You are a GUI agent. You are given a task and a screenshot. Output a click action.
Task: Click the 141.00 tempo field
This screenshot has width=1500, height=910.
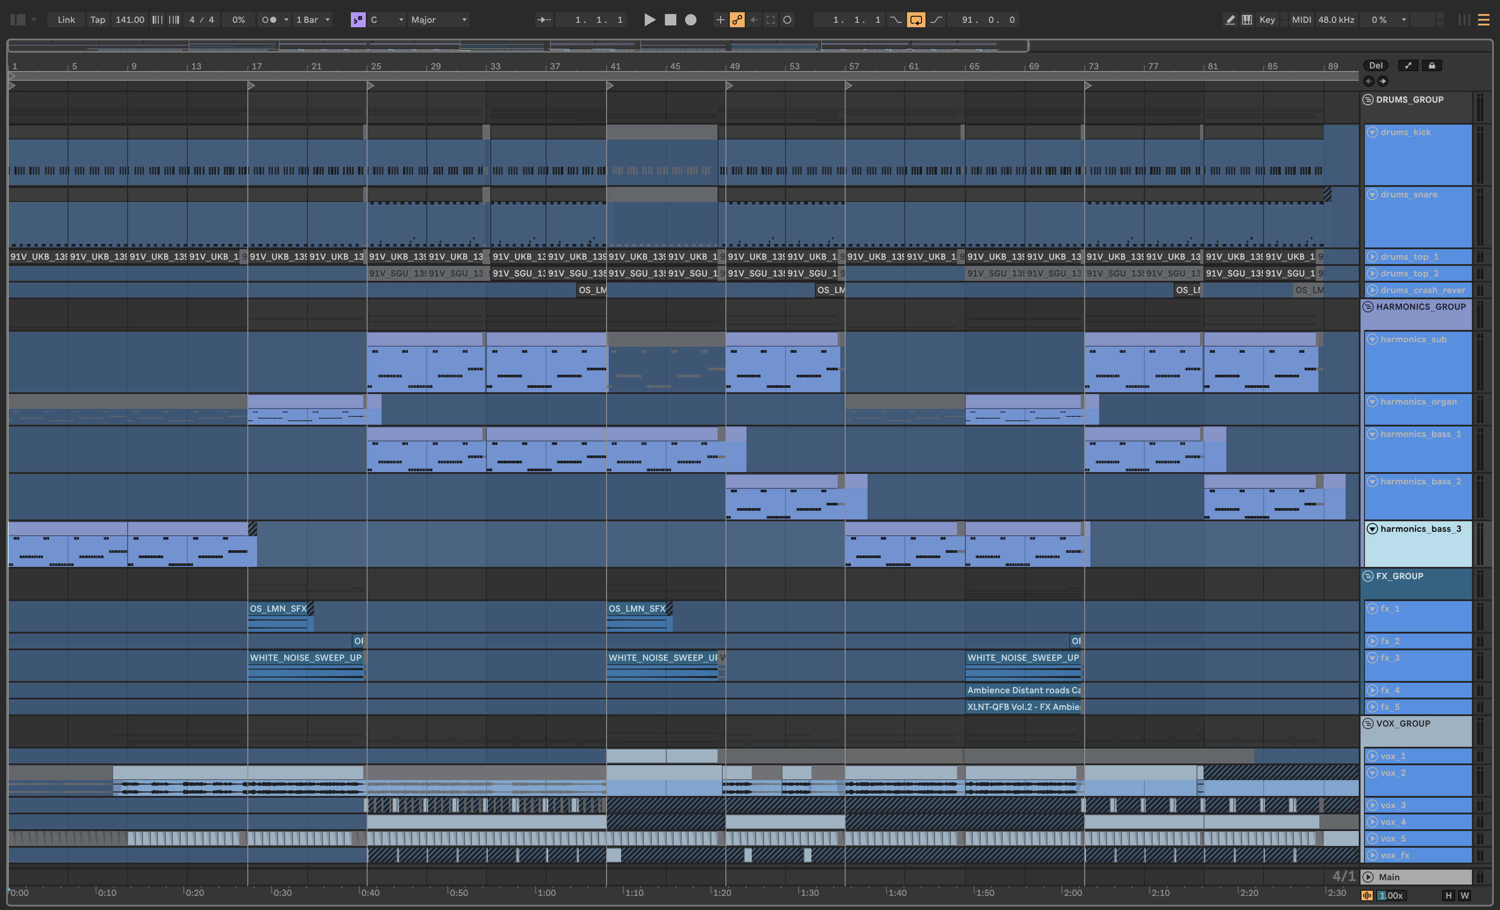point(130,19)
